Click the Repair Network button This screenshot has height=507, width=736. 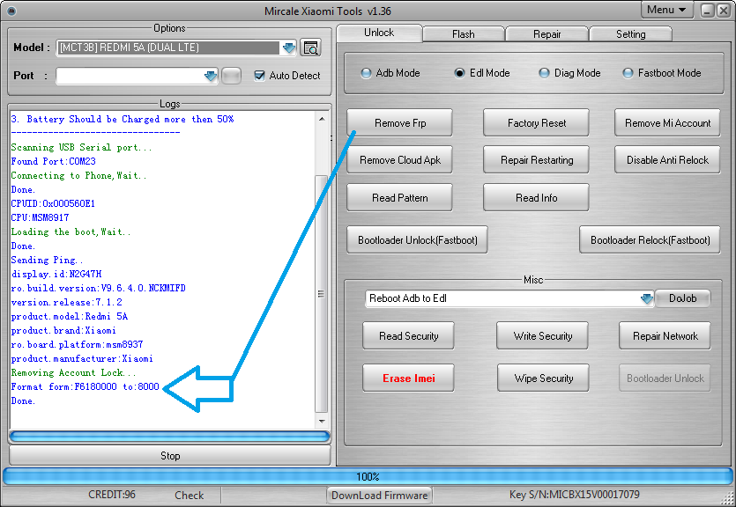pyautogui.click(x=665, y=336)
